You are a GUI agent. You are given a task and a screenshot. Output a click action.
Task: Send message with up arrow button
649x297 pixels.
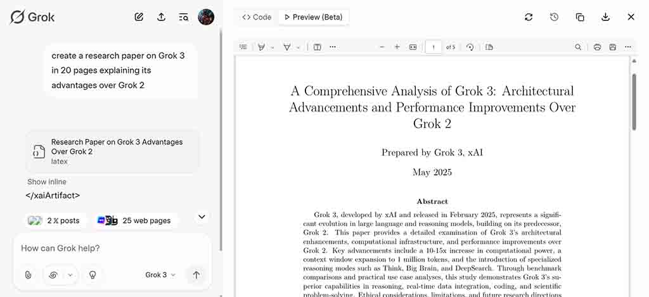point(196,275)
